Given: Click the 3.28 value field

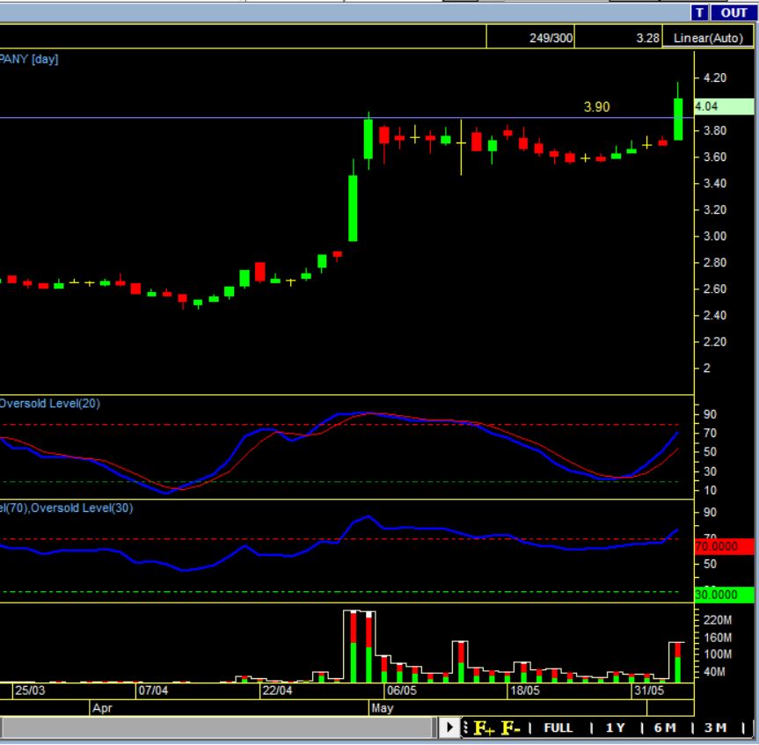Looking at the screenshot, I should [x=617, y=37].
